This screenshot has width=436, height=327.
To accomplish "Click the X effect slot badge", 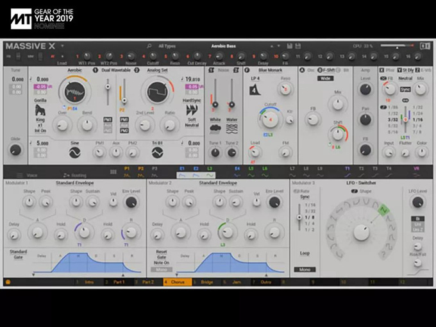I will pyautogui.click(x=382, y=70).
